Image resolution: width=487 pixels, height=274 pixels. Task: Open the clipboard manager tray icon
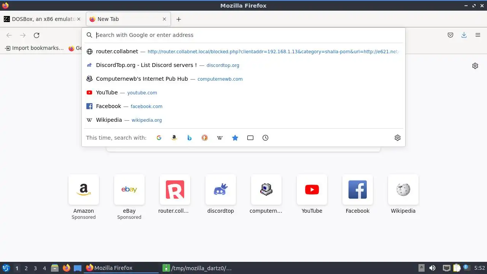(x=457, y=268)
